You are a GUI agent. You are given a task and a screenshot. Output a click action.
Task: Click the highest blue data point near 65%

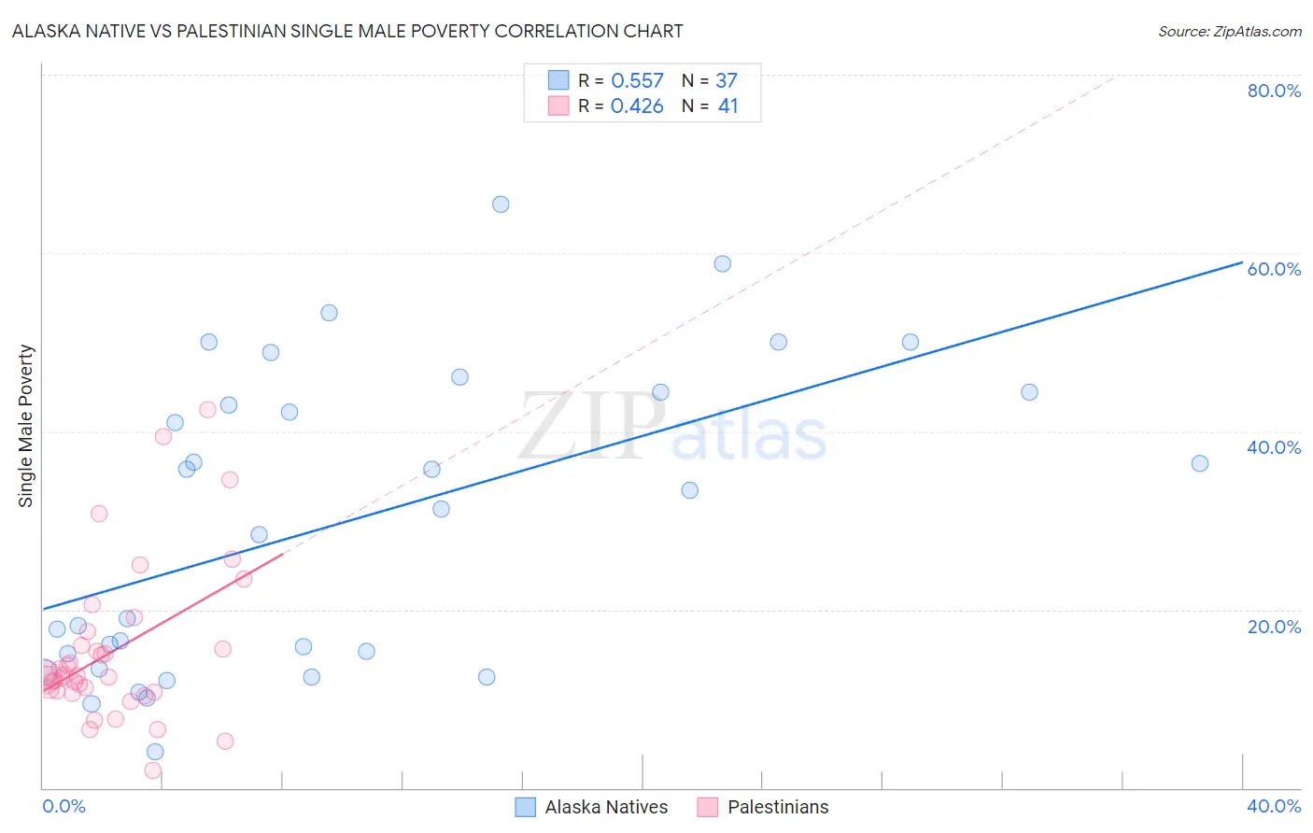[501, 205]
